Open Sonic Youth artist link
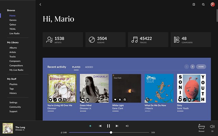 (x=183, y=108)
